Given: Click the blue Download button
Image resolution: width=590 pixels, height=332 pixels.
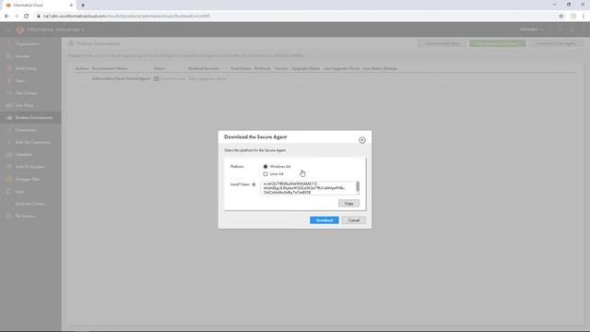Looking at the screenshot, I should pos(324,220).
